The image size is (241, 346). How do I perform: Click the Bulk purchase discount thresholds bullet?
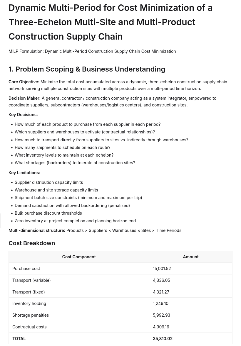coord(48,213)
